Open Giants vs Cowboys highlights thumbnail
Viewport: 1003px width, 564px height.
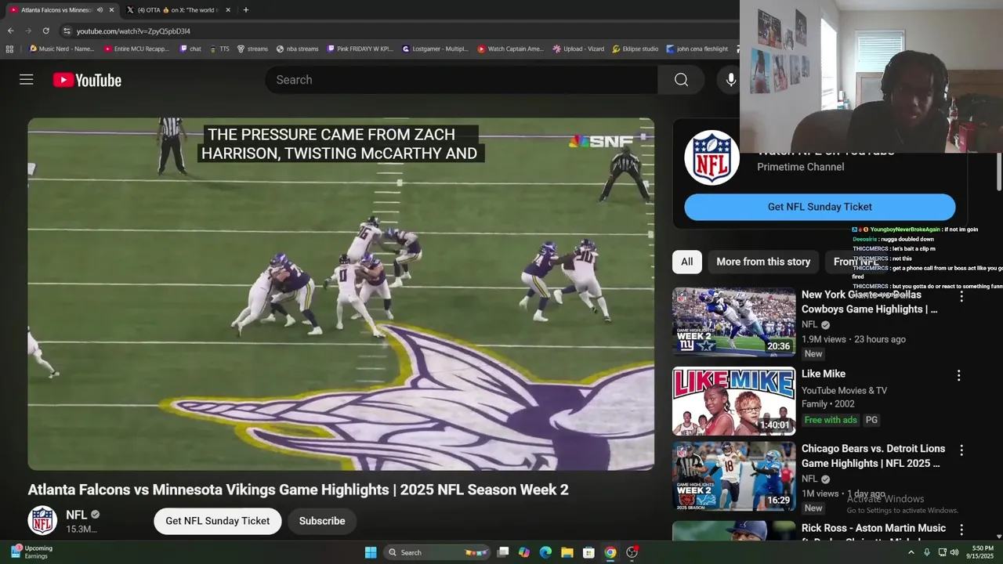click(x=733, y=322)
